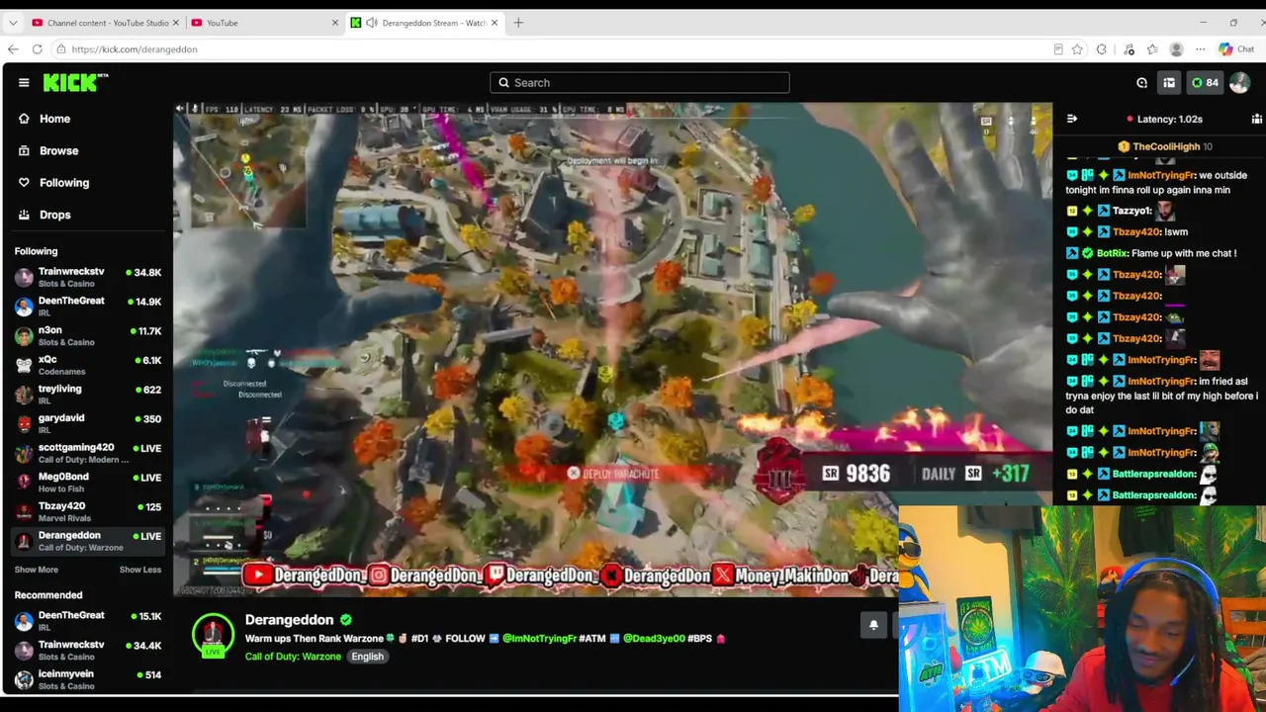Open browser extensions puzzle icon
Image resolution: width=1266 pixels, height=712 pixels.
click(1102, 49)
